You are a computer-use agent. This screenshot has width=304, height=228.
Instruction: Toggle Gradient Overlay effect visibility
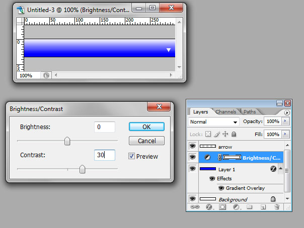pyautogui.click(x=221, y=188)
